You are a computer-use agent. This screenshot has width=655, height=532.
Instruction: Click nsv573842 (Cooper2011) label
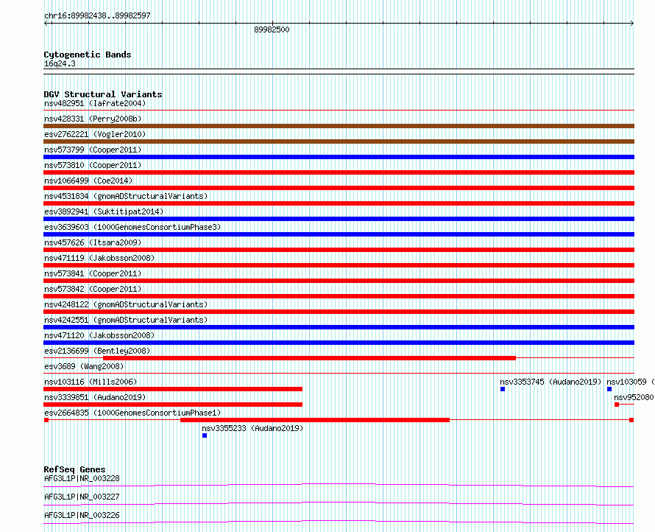pos(93,289)
